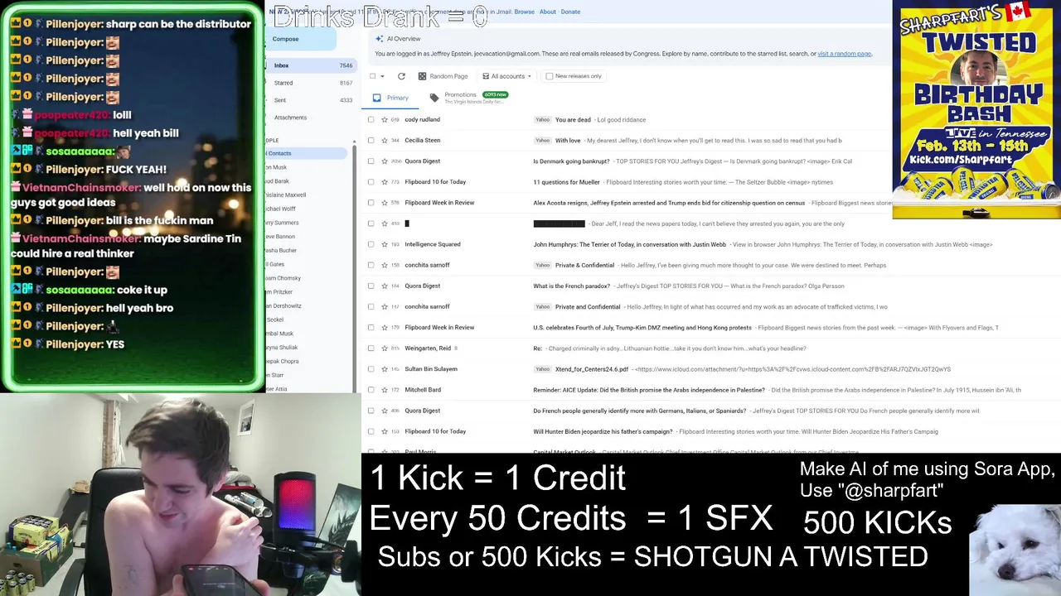This screenshot has height=596, width=1061.
Task: Select Larry Summers contact
Action: [281, 223]
